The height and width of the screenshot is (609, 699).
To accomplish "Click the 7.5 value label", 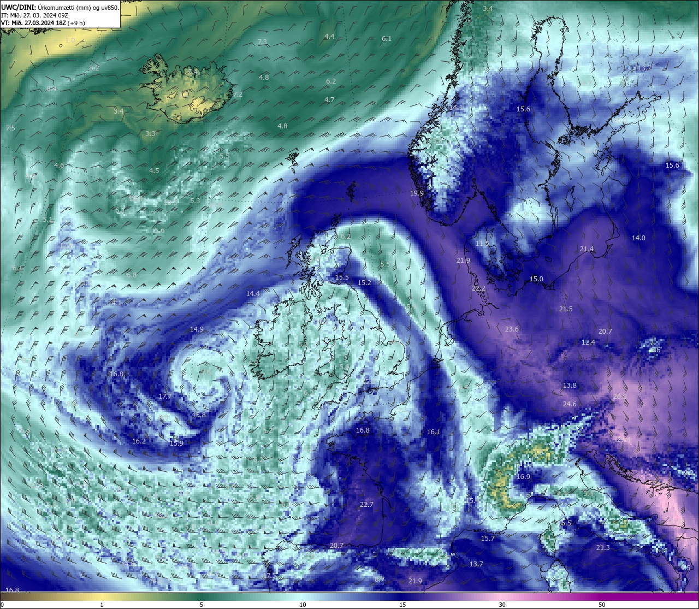I will [10, 128].
